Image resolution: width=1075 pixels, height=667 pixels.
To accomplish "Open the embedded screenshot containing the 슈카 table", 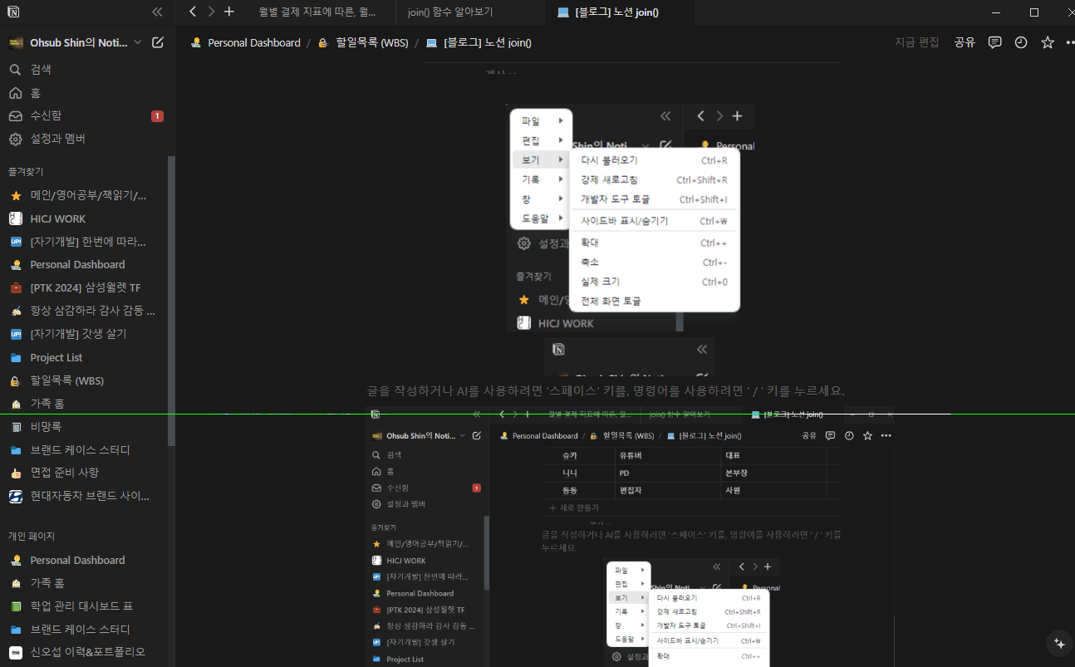I will (x=630, y=537).
